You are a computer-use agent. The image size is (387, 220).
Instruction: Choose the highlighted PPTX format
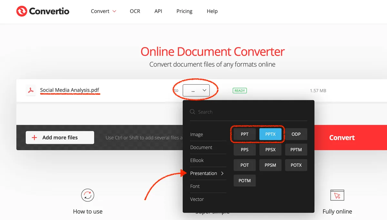270,134
